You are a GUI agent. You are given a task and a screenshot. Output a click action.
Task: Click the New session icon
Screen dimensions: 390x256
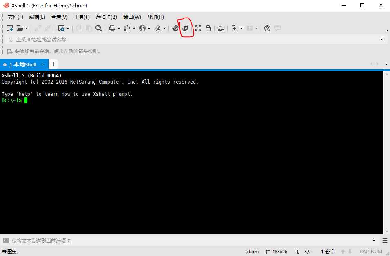pos(10,28)
